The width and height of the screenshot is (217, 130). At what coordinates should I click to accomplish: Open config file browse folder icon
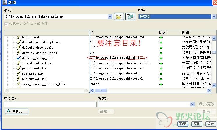tap(119, 17)
